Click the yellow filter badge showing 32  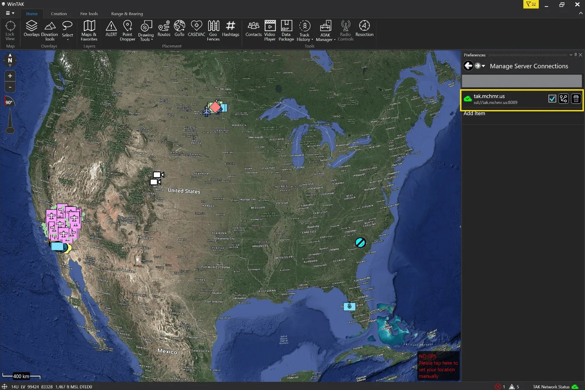(x=531, y=4)
